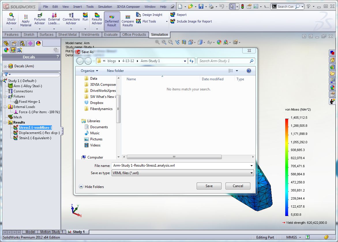
Task: Collapse the Fixtures tree node
Action: [x=5, y=96]
